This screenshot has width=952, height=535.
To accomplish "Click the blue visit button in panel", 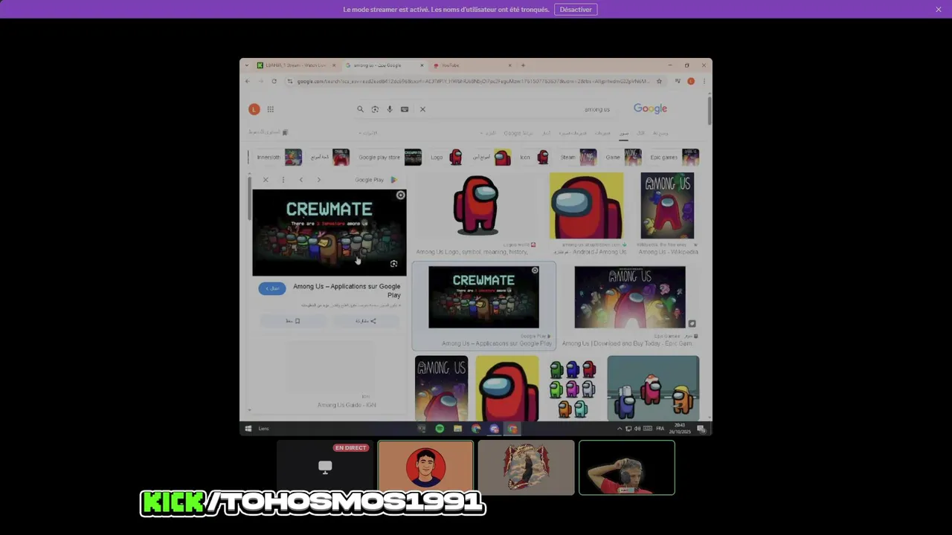I will pyautogui.click(x=272, y=288).
